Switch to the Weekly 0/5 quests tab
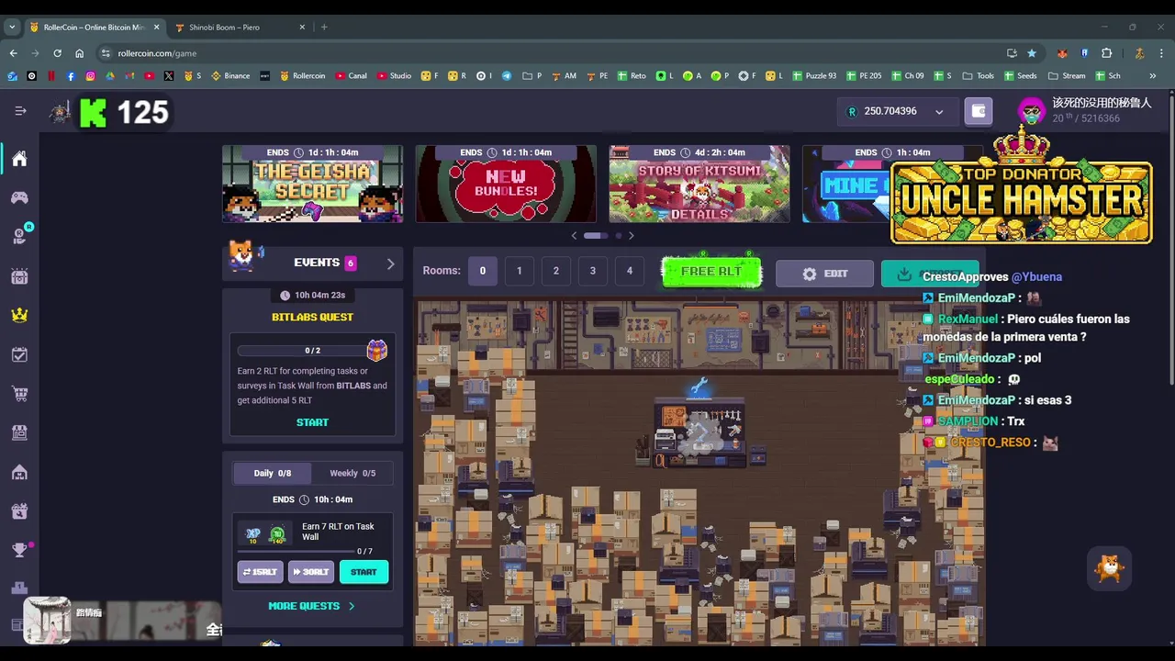The width and height of the screenshot is (1175, 661). tap(352, 473)
